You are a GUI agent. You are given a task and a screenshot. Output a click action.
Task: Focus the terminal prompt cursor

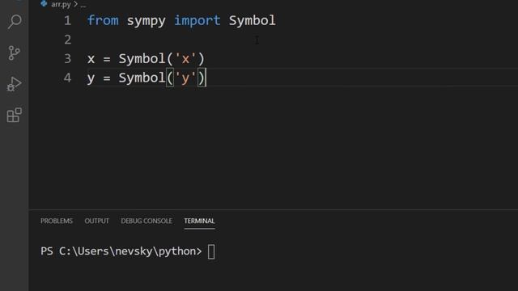click(211, 251)
